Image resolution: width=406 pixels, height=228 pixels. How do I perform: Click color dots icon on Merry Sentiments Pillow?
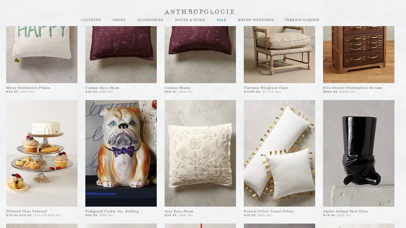click(71, 78)
